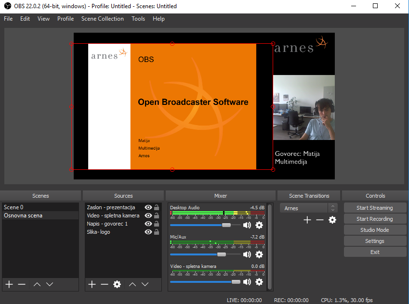Open Desktop Audio settings gear
Viewport: 409px width, 304px height.
click(x=259, y=225)
